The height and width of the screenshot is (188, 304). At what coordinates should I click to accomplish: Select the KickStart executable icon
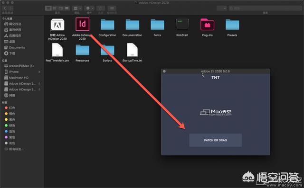pos(182,25)
